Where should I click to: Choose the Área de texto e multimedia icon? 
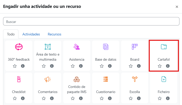(48, 47)
